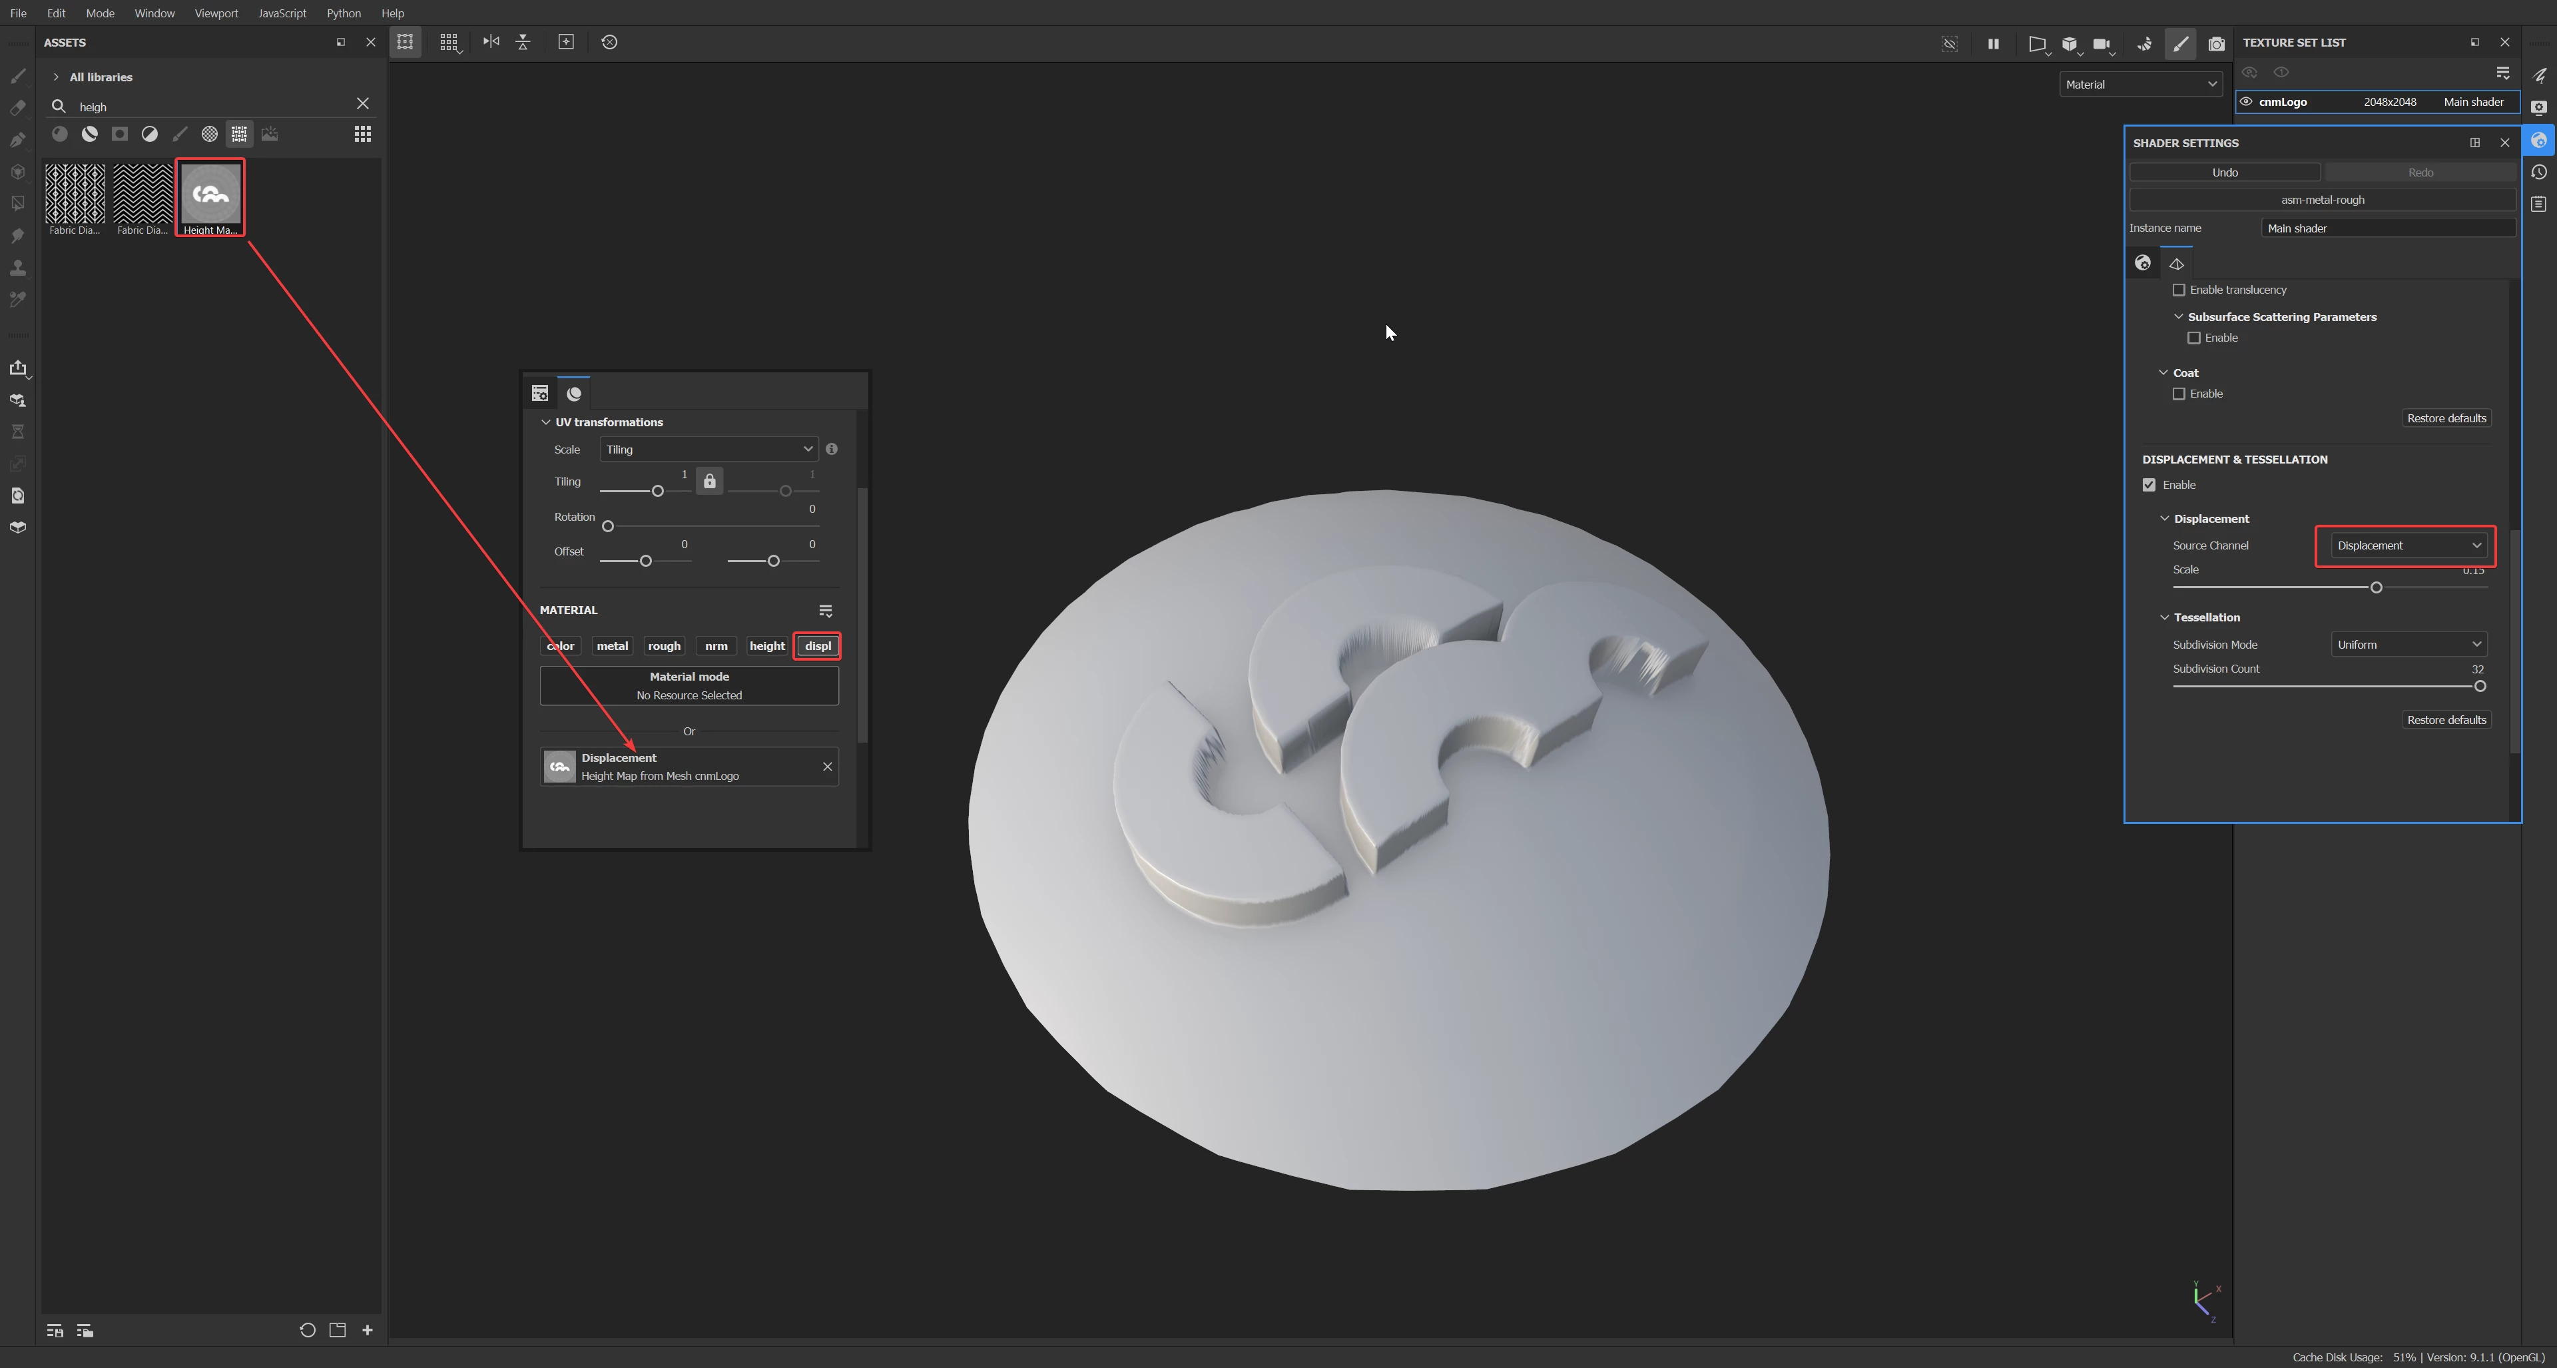Enable Coat checkbox in shader settings
The image size is (2557, 1368).
tap(2179, 394)
